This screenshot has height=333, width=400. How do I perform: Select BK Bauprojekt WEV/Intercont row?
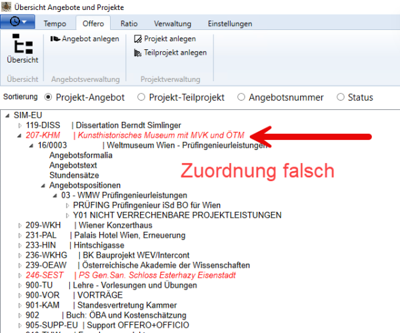click(107, 255)
